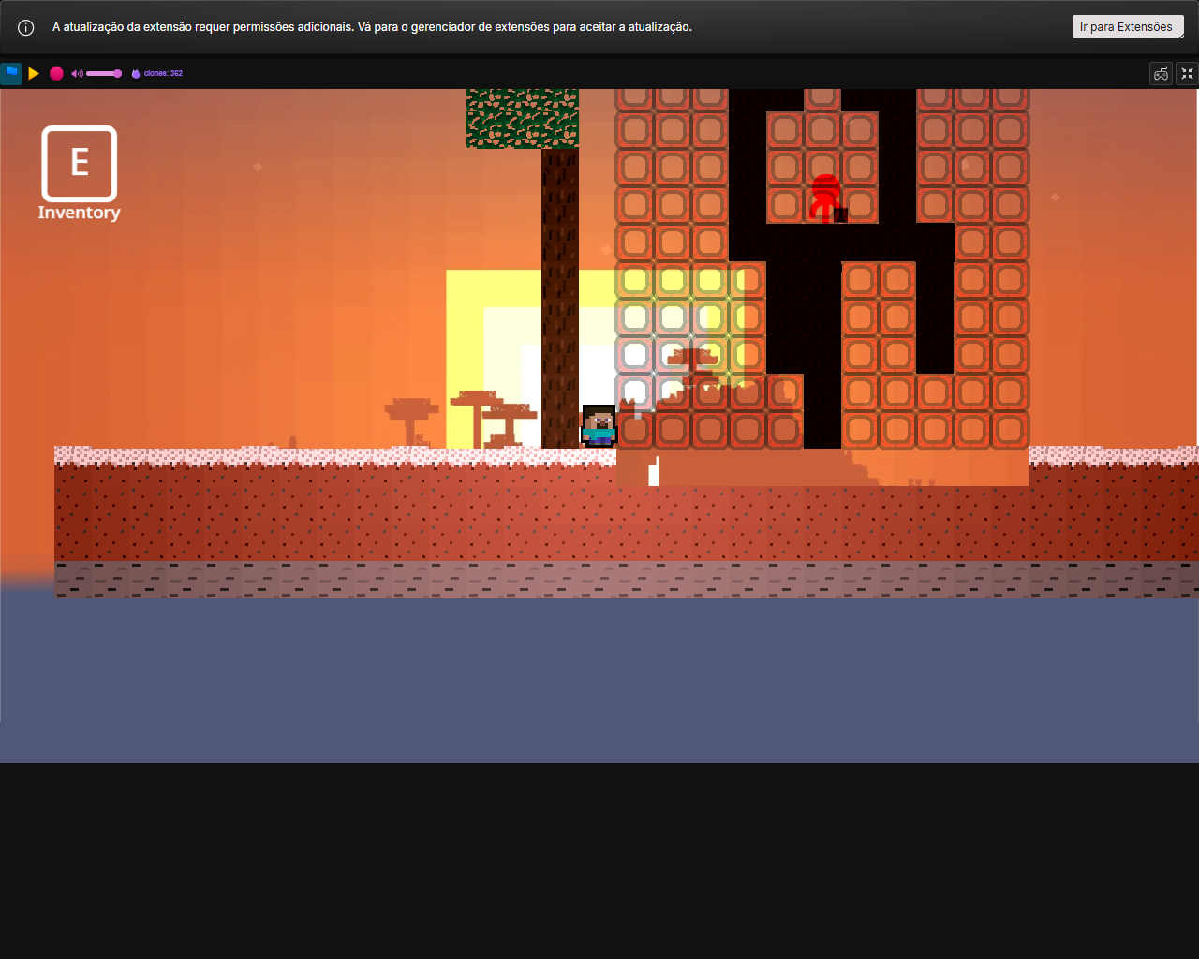
Task: Click the yellow play arrow icon
Action: 34,73
